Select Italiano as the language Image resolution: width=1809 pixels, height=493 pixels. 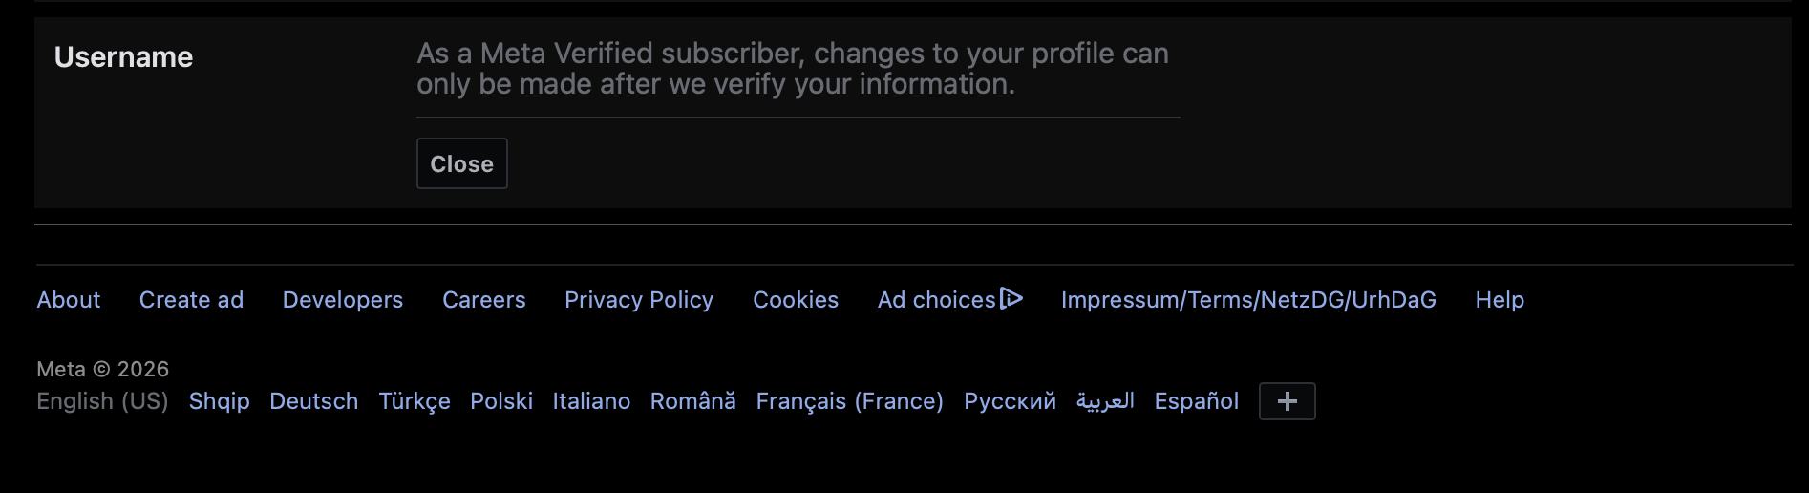pos(591,401)
